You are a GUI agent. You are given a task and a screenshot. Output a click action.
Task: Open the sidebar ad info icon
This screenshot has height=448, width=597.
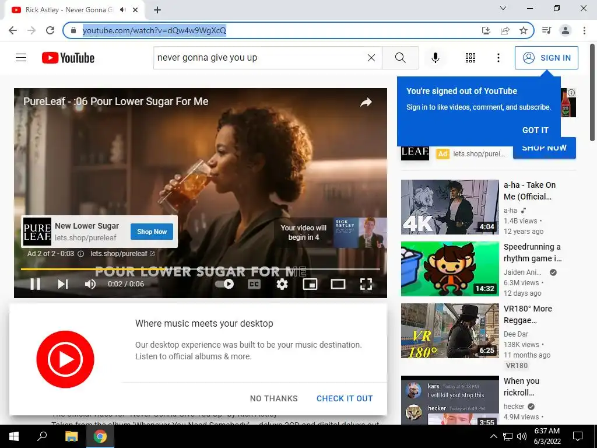(x=571, y=93)
